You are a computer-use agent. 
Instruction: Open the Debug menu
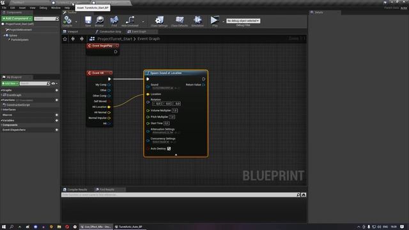[43, 8]
